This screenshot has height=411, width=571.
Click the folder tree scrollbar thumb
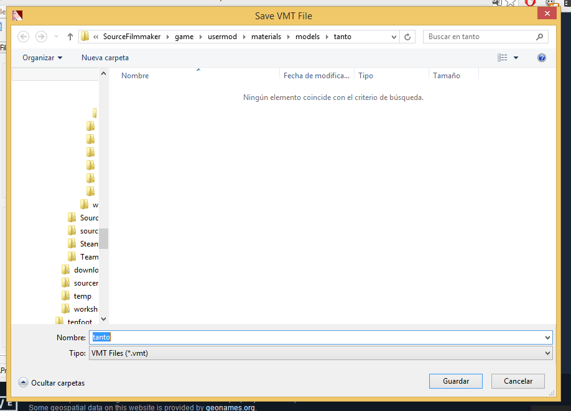[x=103, y=238]
